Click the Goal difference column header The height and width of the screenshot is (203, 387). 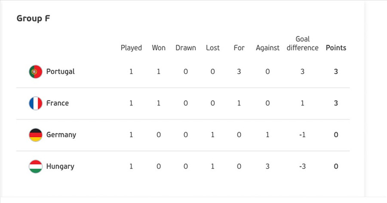point(303,43)
